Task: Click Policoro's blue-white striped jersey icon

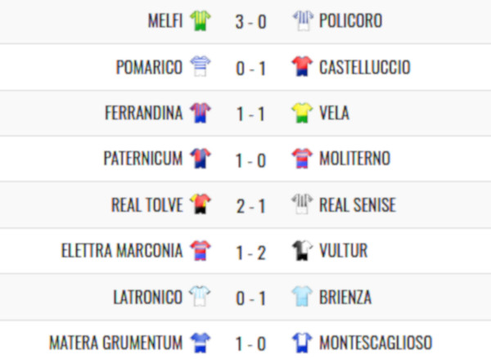Action: pos(303,20)
